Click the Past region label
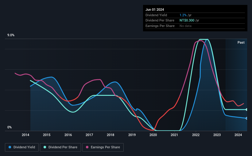The image size is (252, 156). click(x=241, y=42)
